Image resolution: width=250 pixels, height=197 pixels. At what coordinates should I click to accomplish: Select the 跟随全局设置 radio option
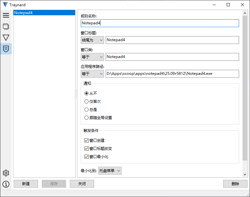click(87, 118)
